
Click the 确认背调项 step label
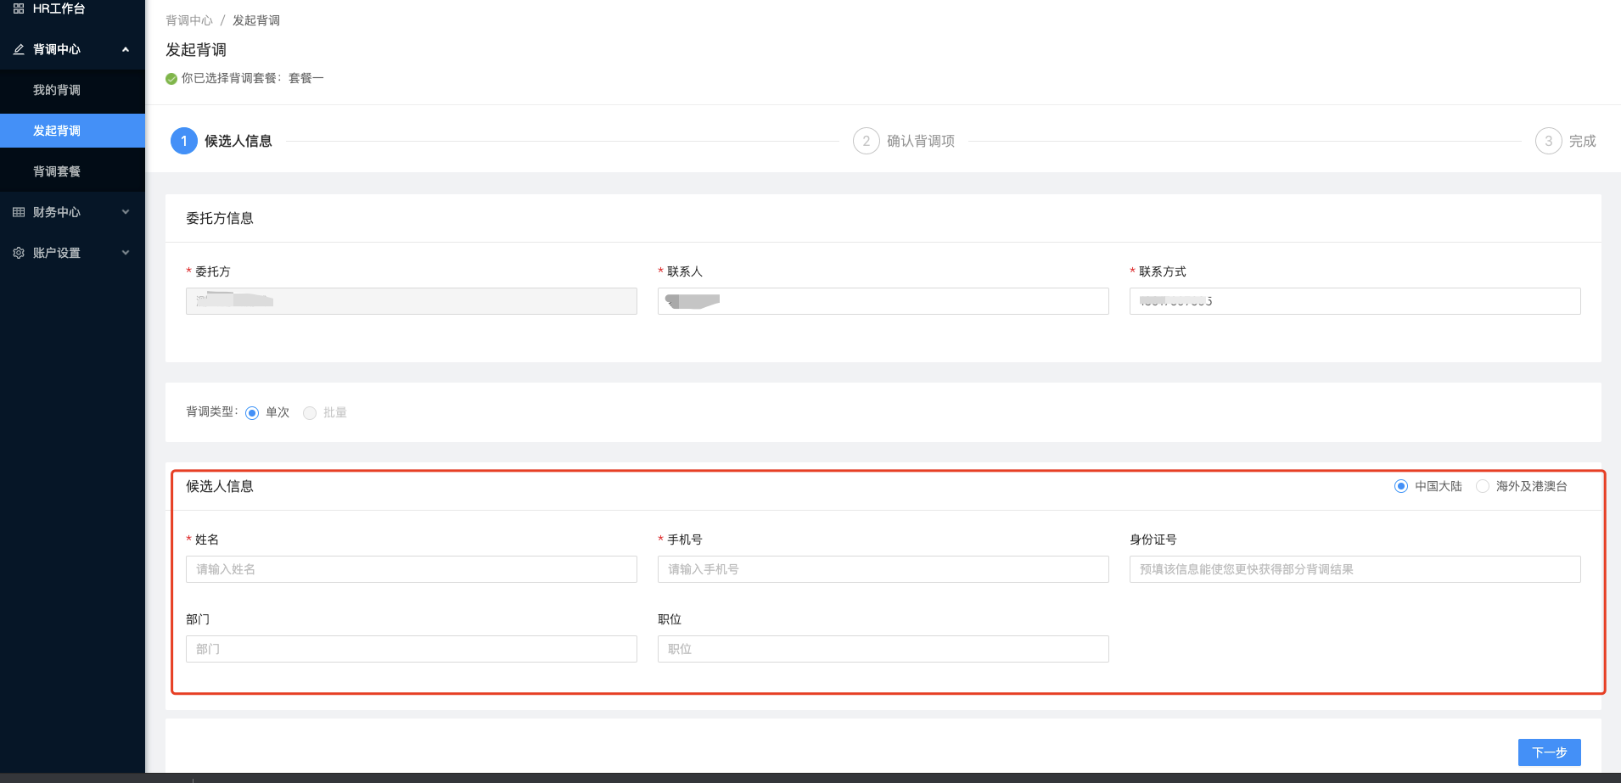tap(921, 141)
